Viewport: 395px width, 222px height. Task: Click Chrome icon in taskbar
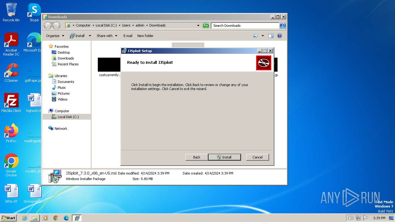56,218
